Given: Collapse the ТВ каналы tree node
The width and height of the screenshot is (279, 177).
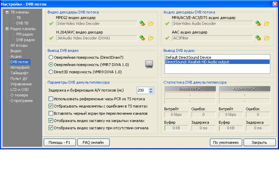Looking at the screenshot, I should 7,12.
